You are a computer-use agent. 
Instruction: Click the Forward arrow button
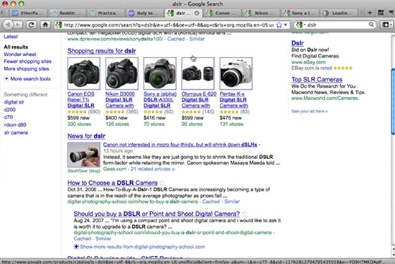(18, 24)
